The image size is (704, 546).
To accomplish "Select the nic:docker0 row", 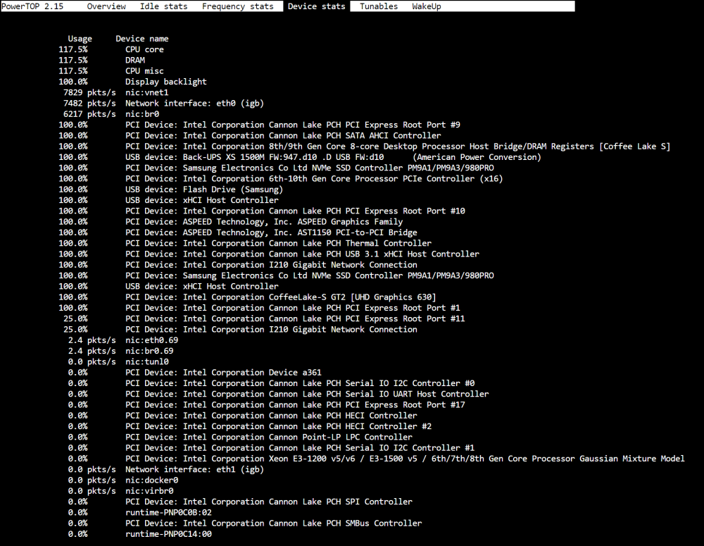I will click(x=123, y=481).
